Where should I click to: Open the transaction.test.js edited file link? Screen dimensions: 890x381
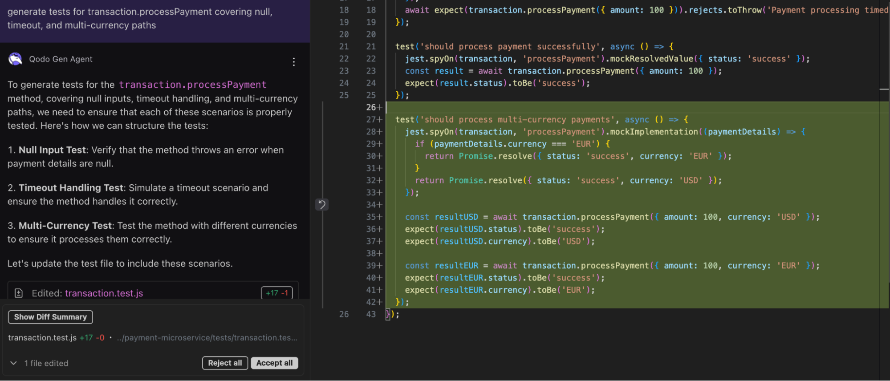tap(104, 293)
